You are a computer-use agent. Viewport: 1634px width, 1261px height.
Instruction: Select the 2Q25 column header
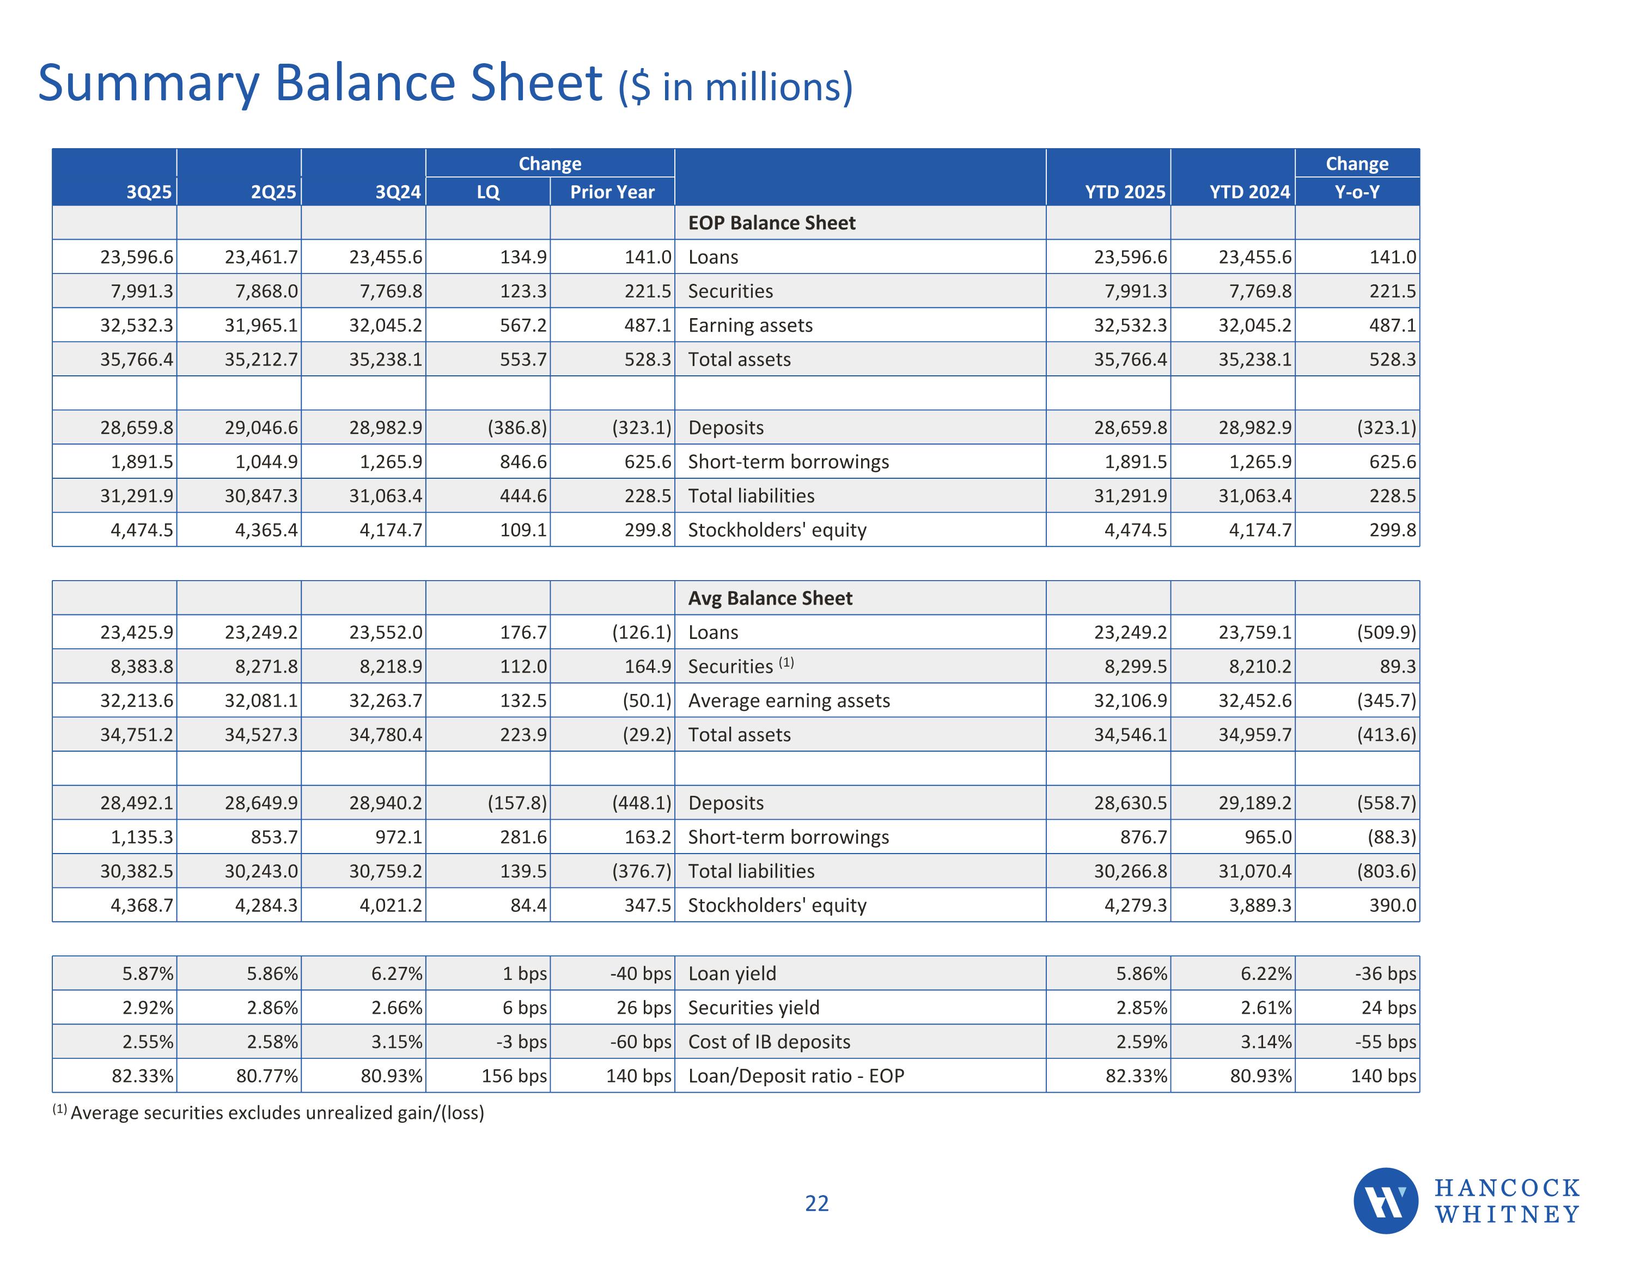(x=273, y=192)
